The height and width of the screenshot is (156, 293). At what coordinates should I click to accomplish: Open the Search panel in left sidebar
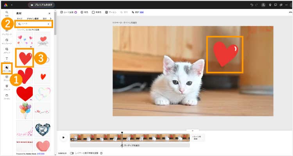(7, 13)
